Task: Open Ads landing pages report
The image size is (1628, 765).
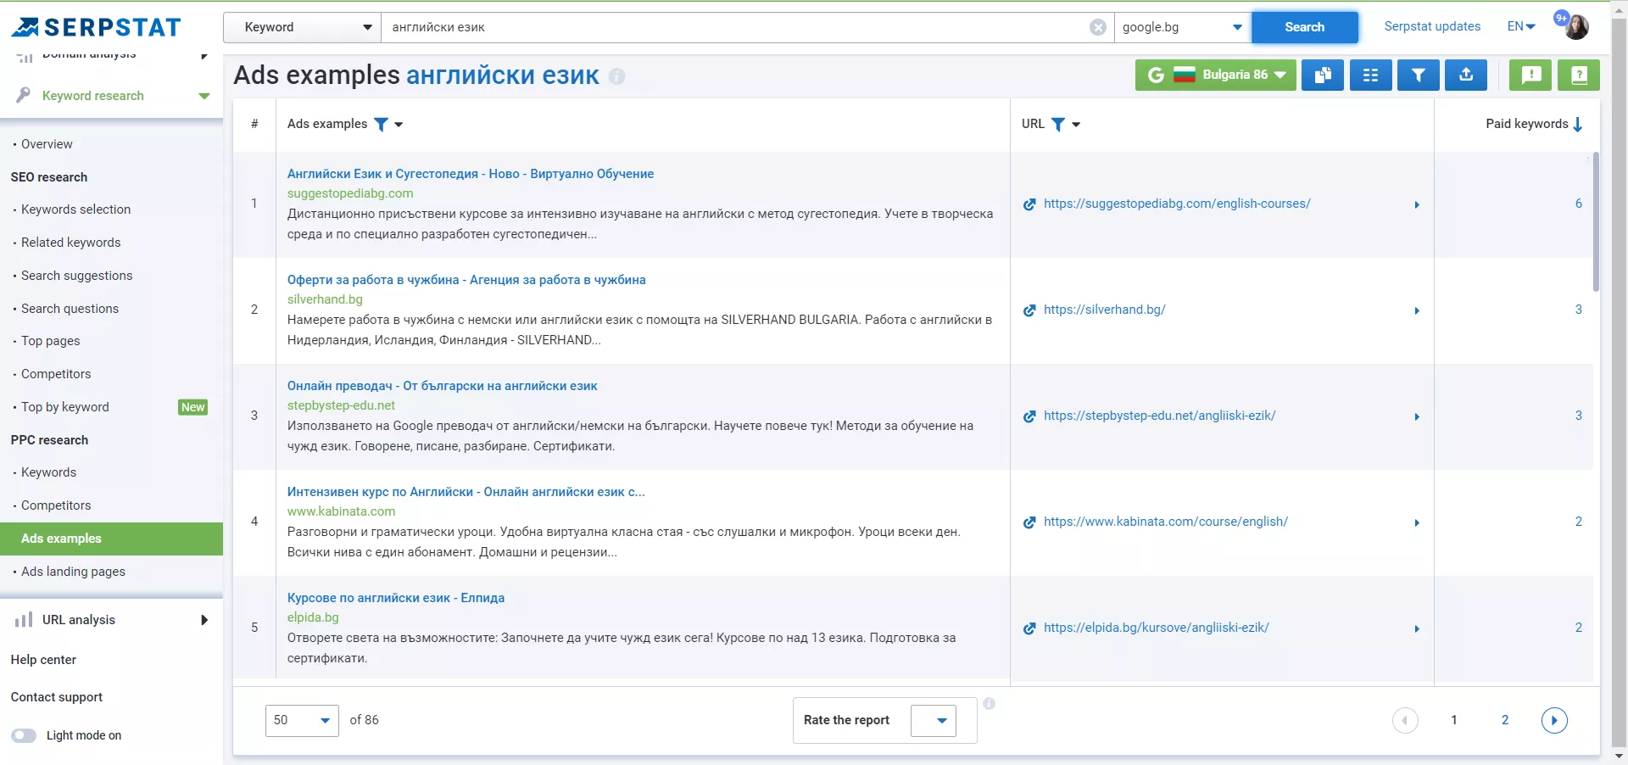Action: [x=73, y=572]
